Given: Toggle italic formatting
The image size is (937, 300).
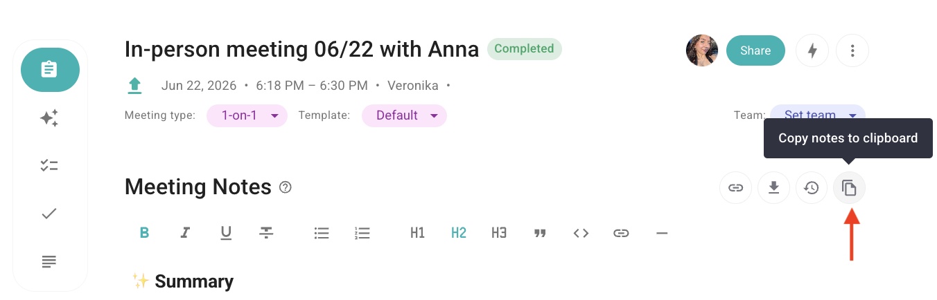Looking at the screenshot, I should point(185,233).
